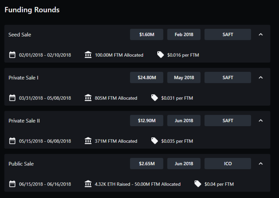Click the May 2018 date badge
Image resolution: width=279 pixels, height=198 pixels.
[x=184, y=77]
